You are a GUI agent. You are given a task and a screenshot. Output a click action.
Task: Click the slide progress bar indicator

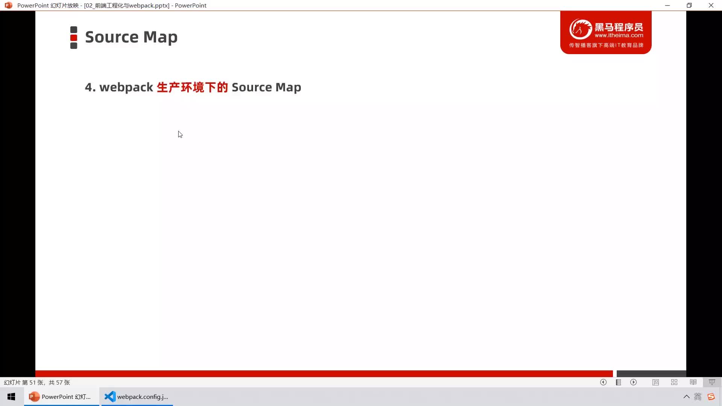point(613,373)
